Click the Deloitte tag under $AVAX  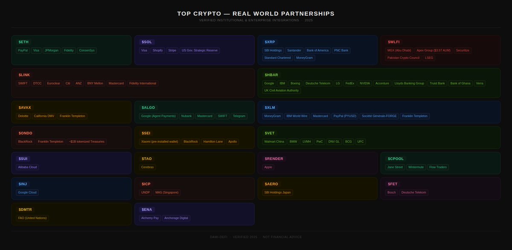click(23, 116)
